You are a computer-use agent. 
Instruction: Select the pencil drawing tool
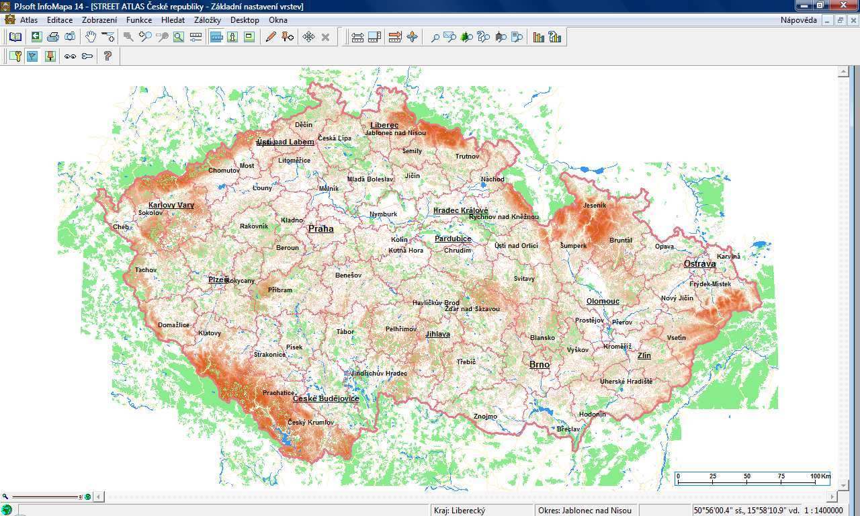point(271,37)
